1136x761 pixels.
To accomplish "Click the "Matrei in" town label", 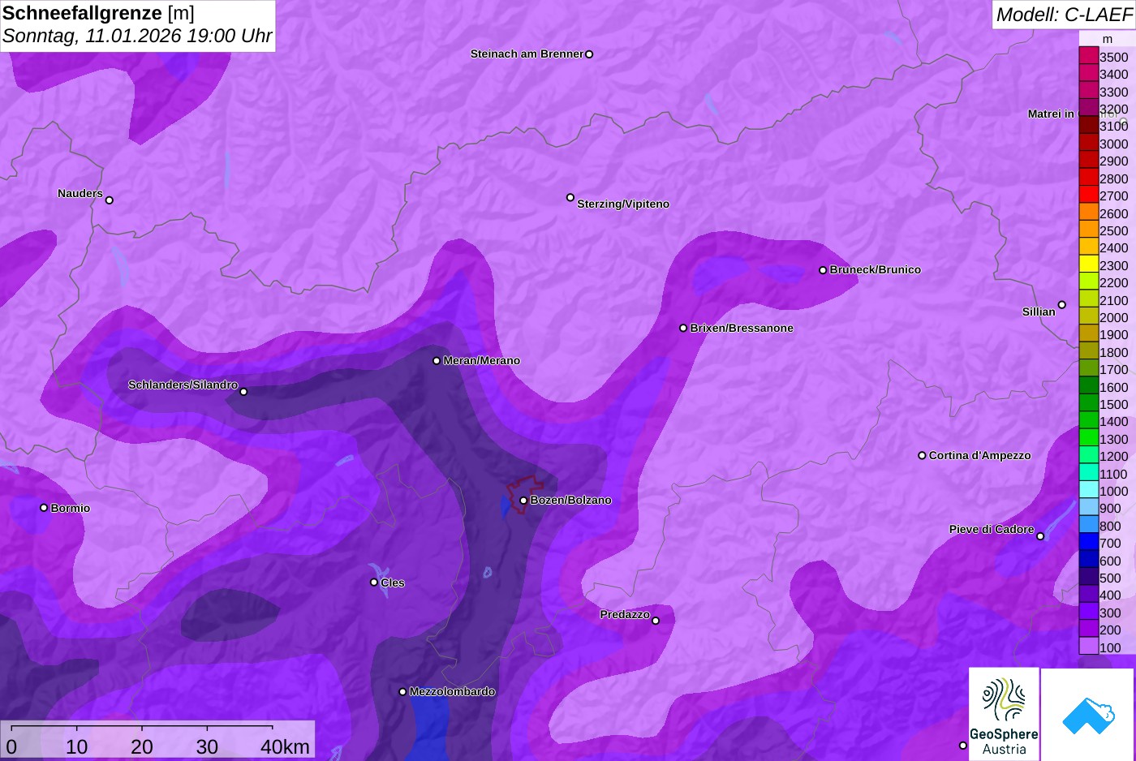I will coord(1051,114).
